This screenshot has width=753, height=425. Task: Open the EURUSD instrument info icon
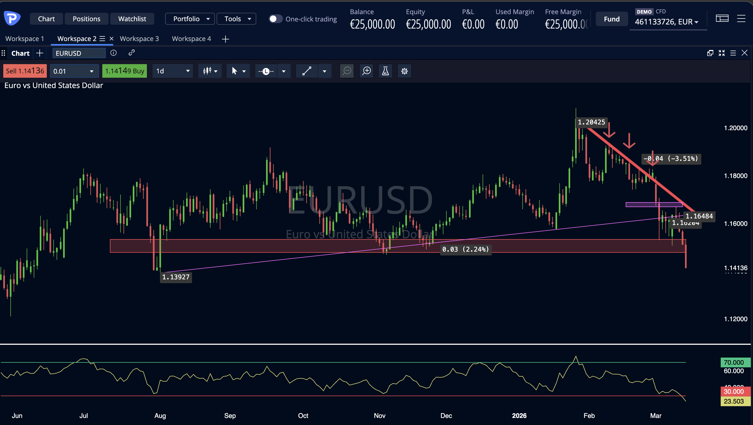(x=113, y=53)
